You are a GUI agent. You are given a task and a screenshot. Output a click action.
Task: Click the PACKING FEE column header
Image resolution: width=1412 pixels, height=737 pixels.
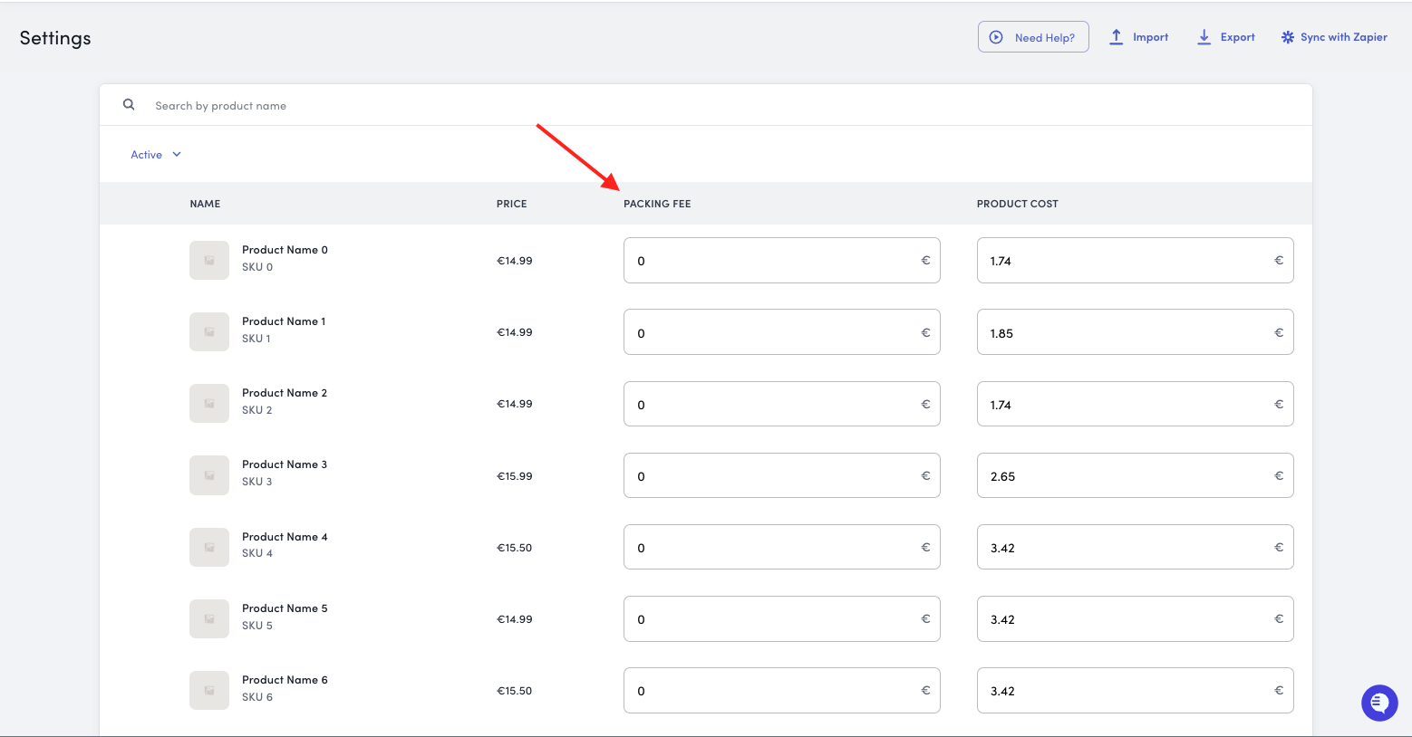657,204
